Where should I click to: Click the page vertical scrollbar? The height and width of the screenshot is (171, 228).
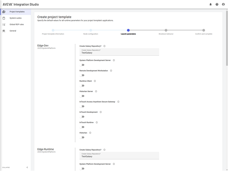pos(227,38)
